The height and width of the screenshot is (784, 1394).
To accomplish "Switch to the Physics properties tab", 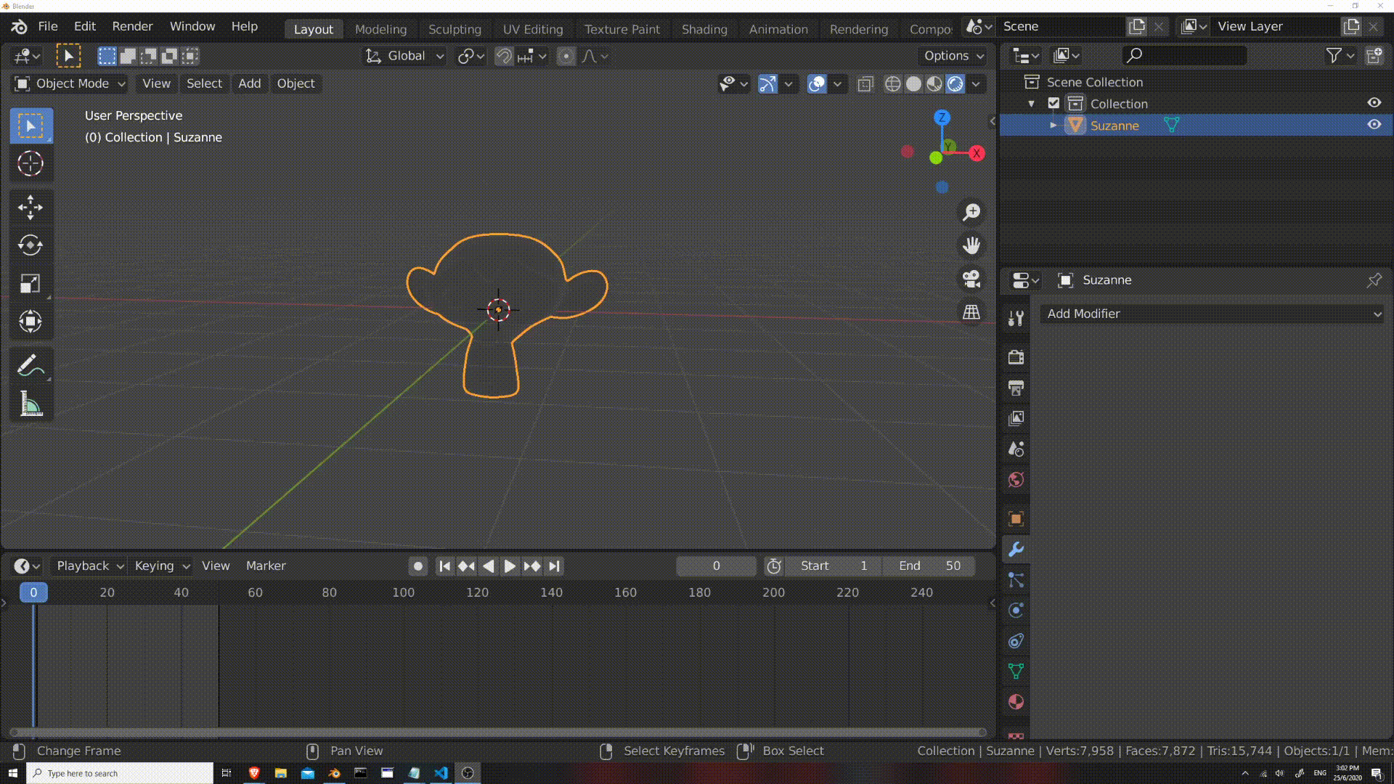I will tap(1015, 610).
